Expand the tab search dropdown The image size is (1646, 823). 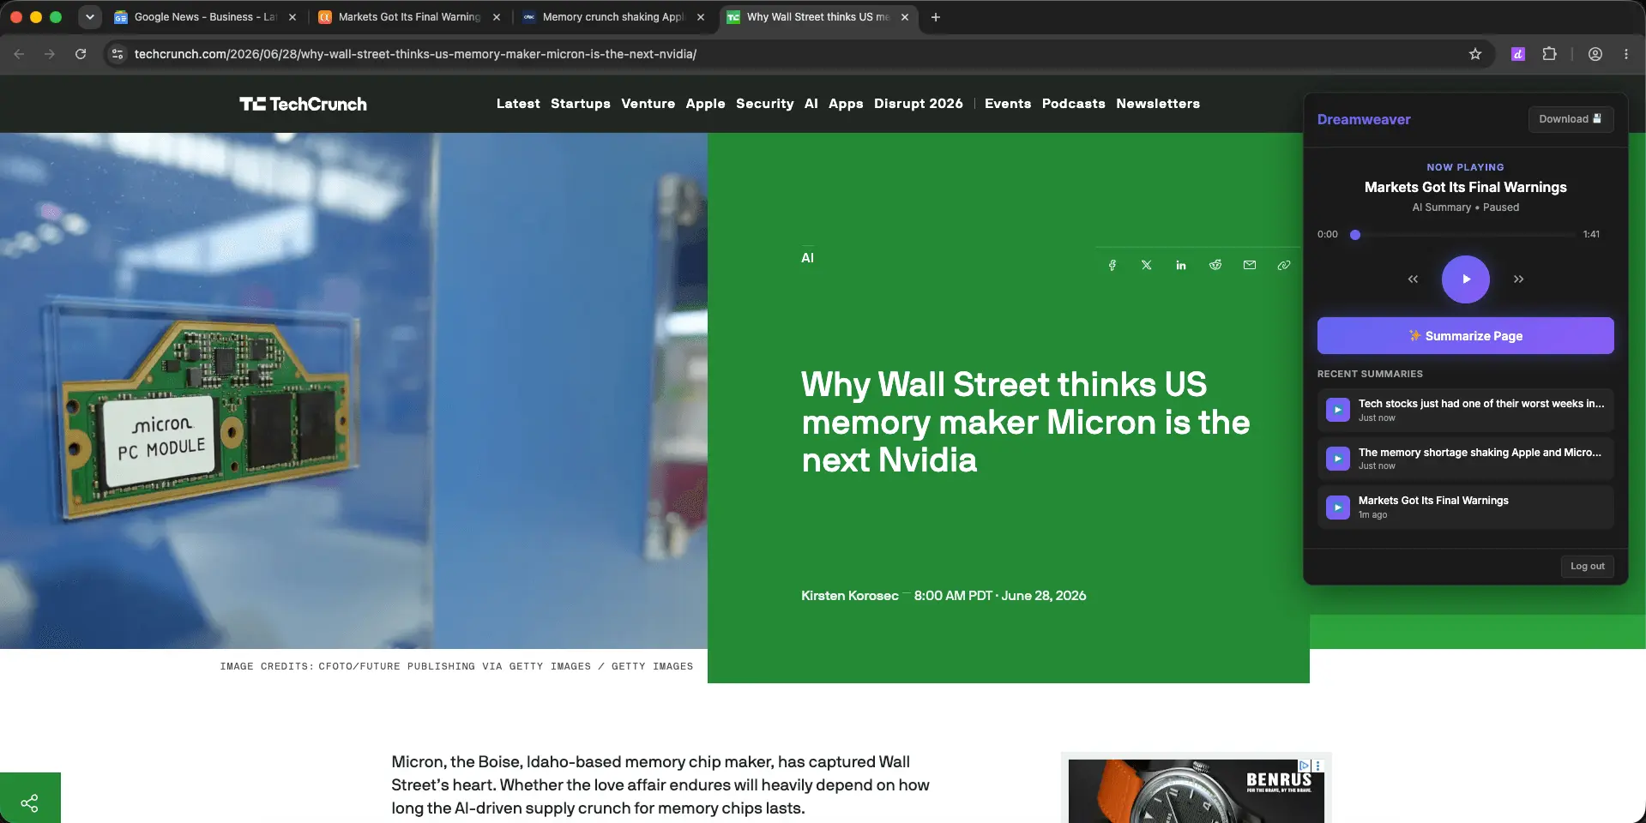[90, 17]
